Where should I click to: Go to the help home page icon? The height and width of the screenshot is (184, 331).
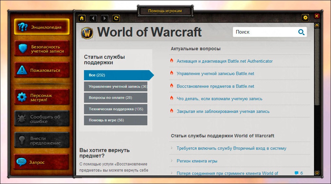click(x=82, y=18)
